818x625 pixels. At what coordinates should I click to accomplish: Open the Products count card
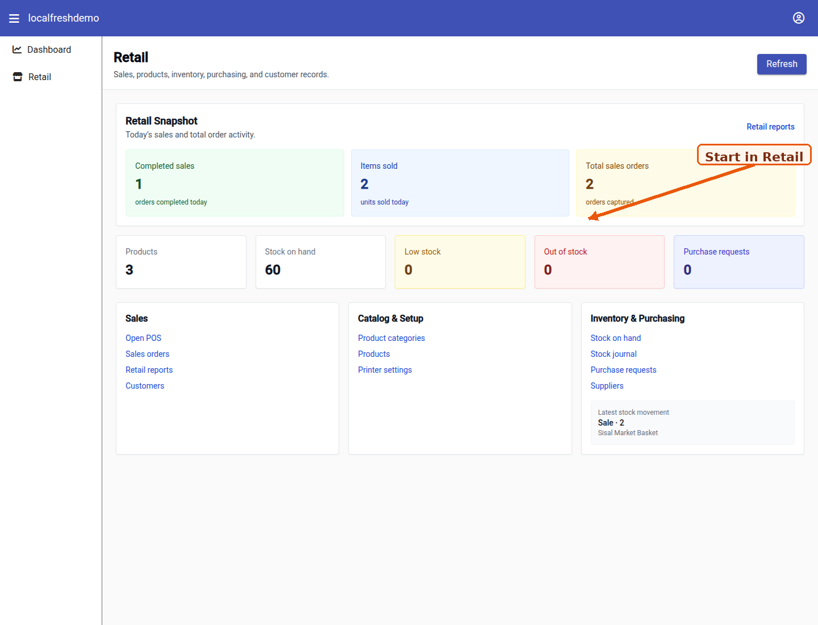point(181,262)
